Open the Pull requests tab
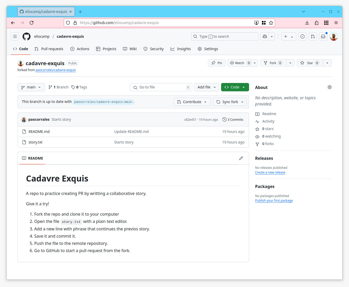The width and height of the screenshot is (349, 287). (49, 49)
